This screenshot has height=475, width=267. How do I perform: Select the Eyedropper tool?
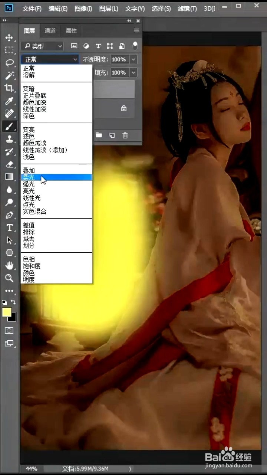tap(9, 101)
